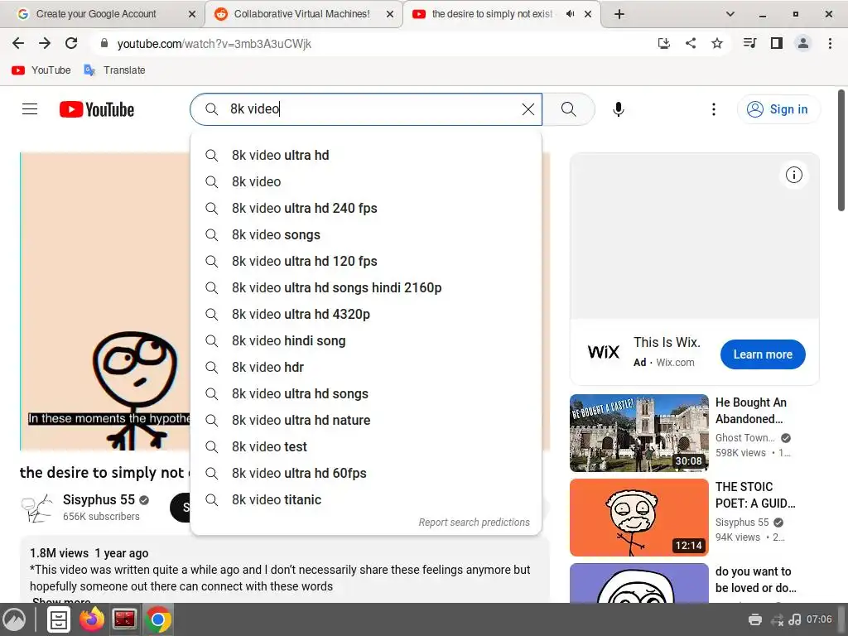Open the Translate bookmark
This screenshot has height=636, width=848.
click(114, 70)
